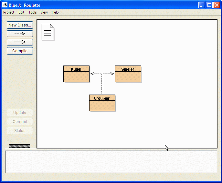Click the Update team button
The image size is (222, 183).
20,113
